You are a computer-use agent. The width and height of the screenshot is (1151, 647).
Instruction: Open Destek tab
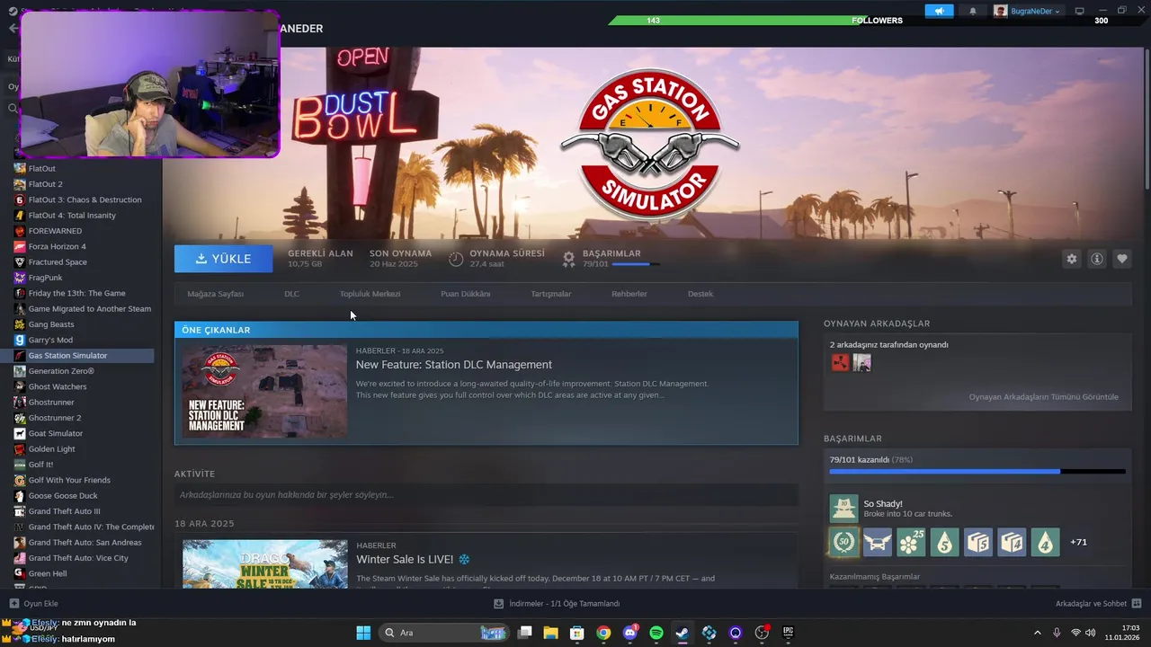point(700,294)
